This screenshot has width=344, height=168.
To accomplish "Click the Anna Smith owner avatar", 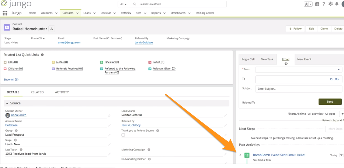I will [8, 115].
